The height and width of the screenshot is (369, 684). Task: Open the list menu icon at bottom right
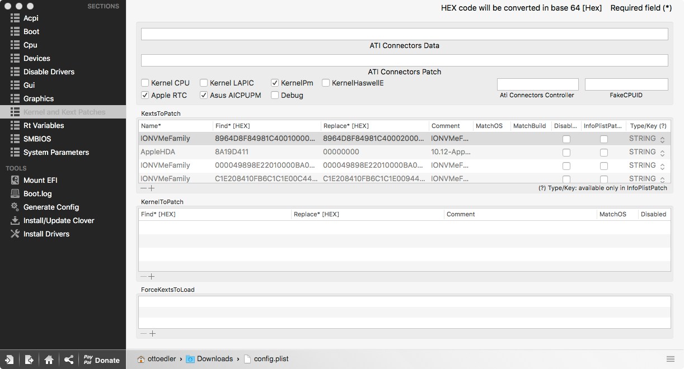[671, 359]
